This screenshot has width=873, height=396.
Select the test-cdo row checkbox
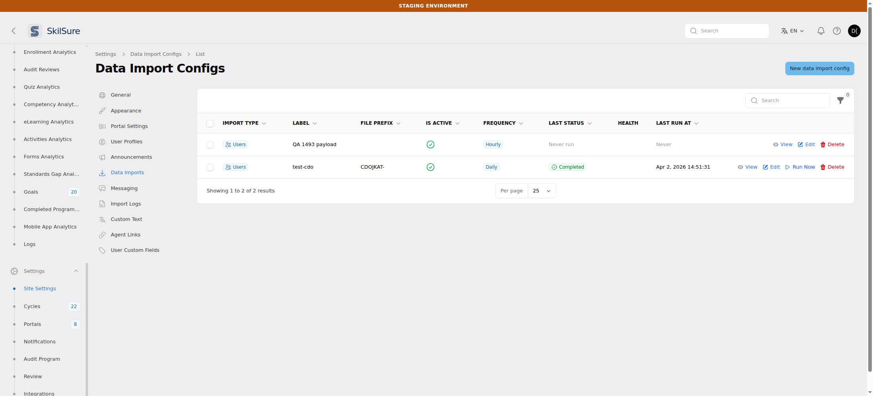pos(210,168)
